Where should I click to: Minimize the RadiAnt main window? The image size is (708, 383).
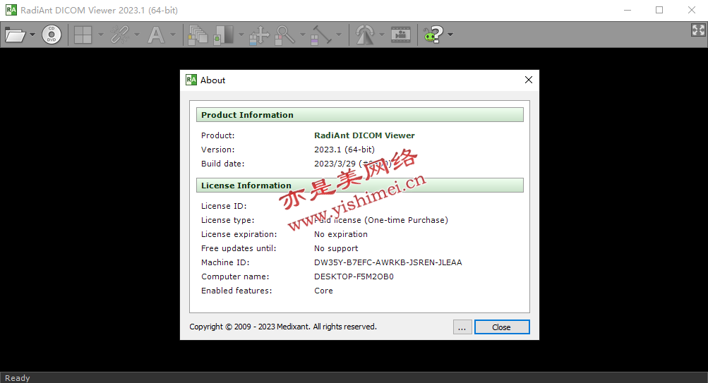click(x=627, y=10)
